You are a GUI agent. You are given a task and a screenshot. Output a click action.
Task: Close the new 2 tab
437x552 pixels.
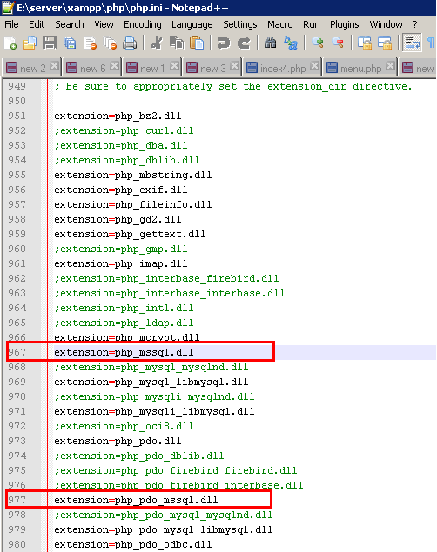coord(54,66)
